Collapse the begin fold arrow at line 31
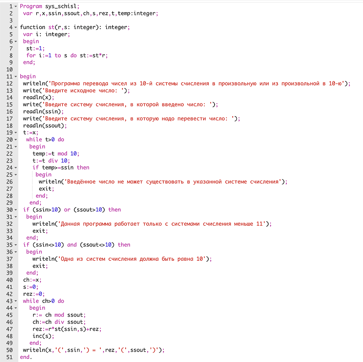This screenshot has height=362, width=363. tap(16, 217)
